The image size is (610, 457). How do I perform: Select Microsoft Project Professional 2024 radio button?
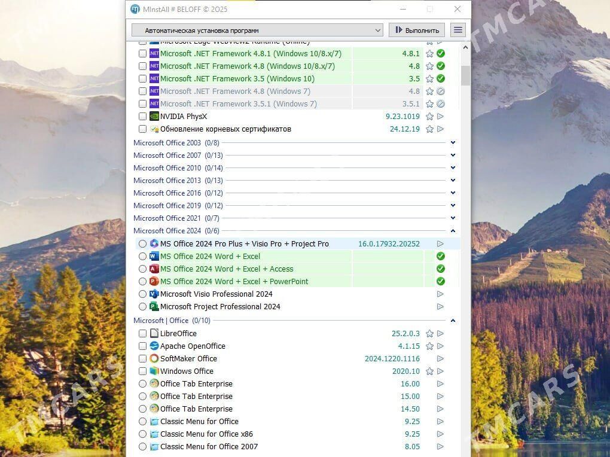[143, 307]
